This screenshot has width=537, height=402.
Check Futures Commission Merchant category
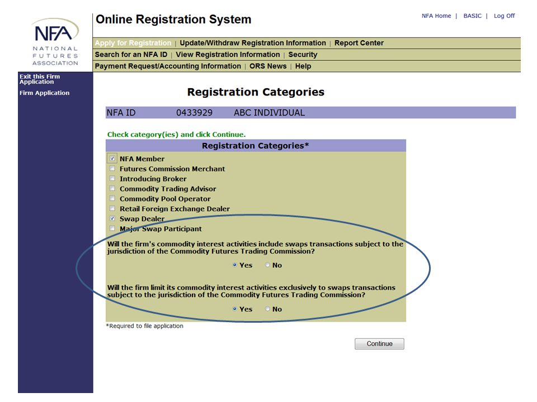[112, 169]
